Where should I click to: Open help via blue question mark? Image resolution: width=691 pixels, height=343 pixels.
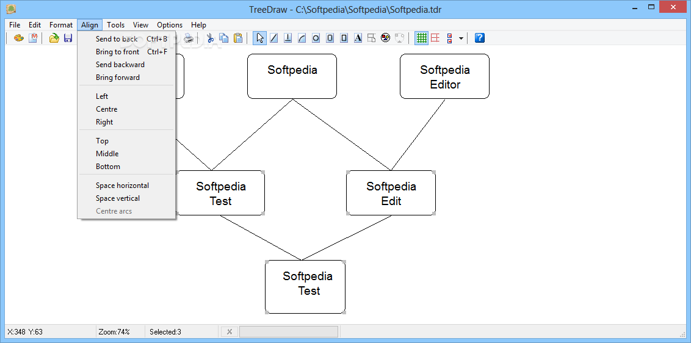tap(480, 38)
